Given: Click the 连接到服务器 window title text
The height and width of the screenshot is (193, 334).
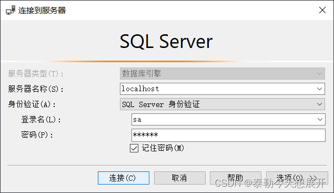Looking at the screenshot, I should pos(42,10).
